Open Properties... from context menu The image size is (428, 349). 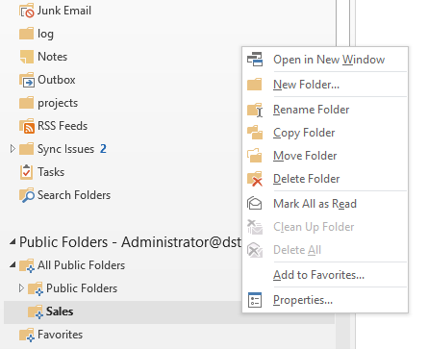click(325, 300)
